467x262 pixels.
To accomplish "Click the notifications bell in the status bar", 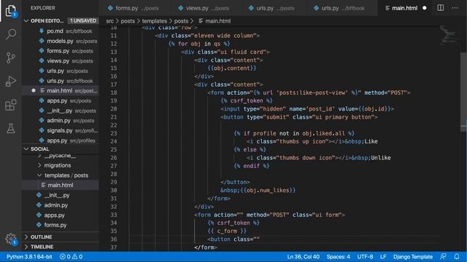I will [457, 256].
